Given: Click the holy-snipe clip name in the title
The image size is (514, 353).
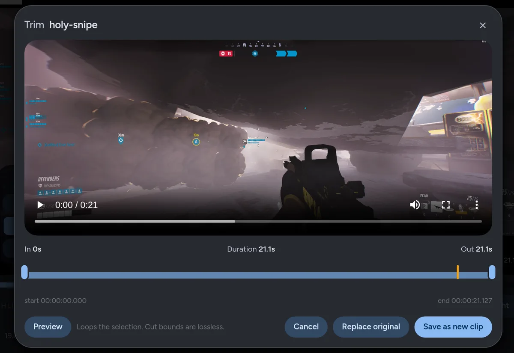Looking at the screenshot, I should pyautogui.click(x=73, y=25).
